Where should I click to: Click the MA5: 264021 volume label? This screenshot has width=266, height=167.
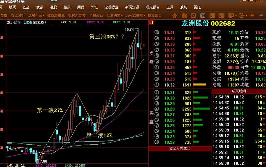point(16,165)
